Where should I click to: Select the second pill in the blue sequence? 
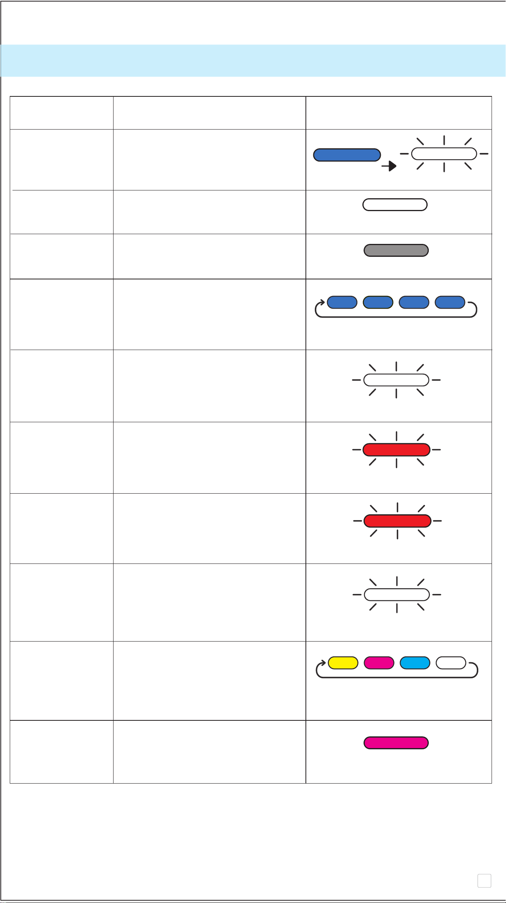pyautogui.click(x=378, y=302)
